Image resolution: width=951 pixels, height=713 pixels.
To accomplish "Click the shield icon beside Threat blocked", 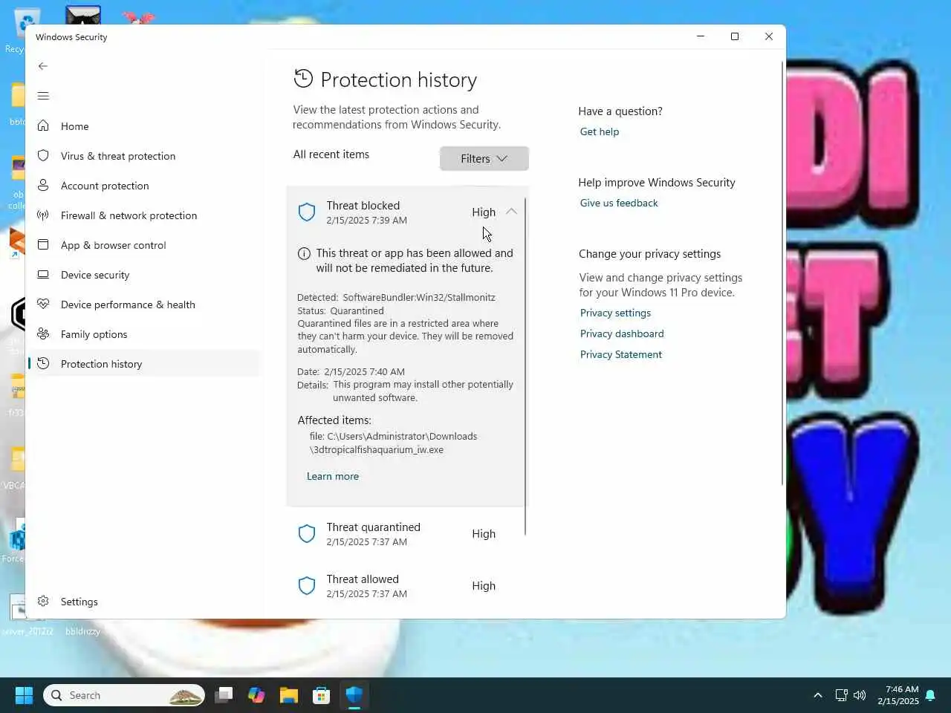I will 307,212.
